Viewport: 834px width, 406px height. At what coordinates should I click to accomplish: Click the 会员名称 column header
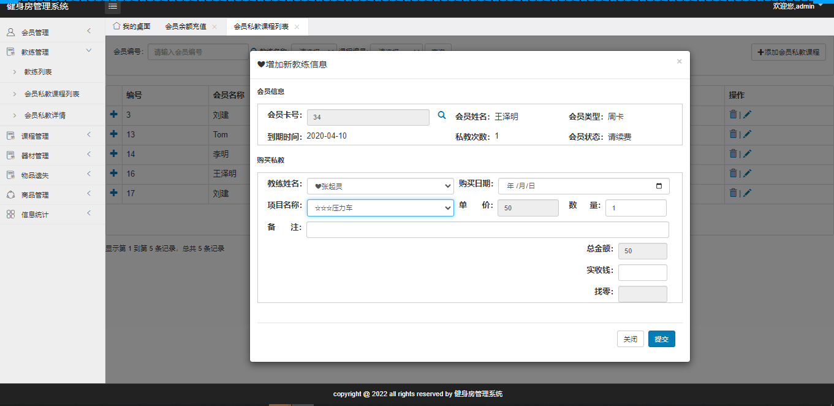[229, 95]
